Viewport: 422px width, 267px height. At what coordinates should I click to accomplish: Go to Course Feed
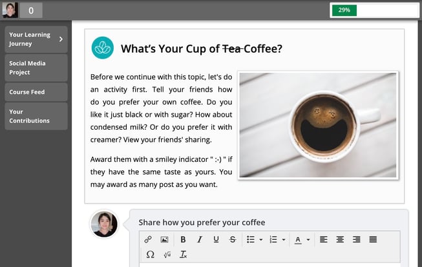(x=36, y=92)
